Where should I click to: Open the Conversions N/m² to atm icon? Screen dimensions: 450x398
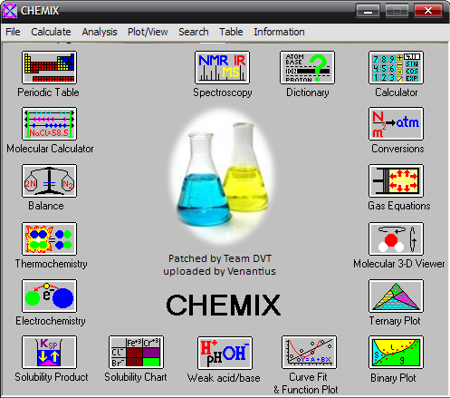click(396, 123)
